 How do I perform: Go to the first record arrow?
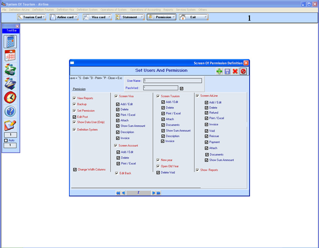click(x=118, y=193)
